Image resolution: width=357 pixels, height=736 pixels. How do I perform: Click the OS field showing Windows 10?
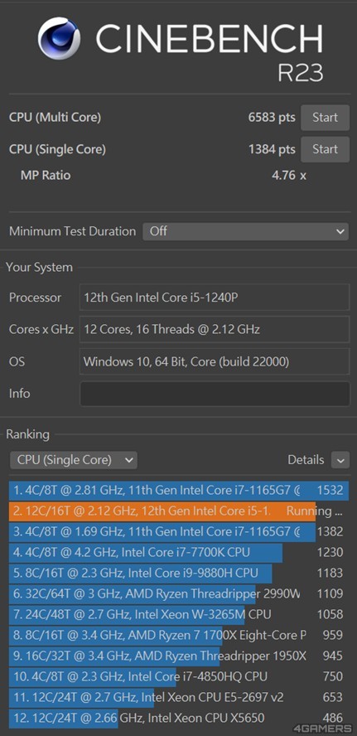[x=215, y=361]
